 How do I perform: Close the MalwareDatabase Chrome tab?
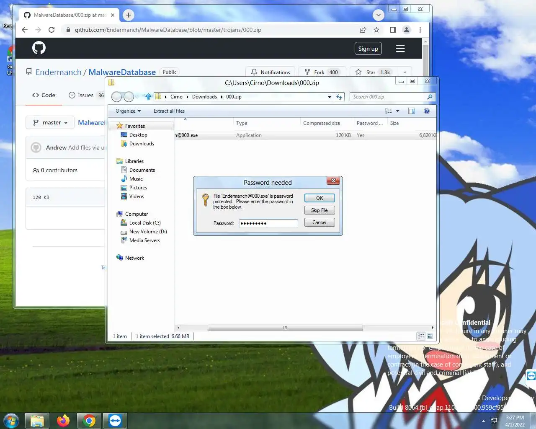[112, 15]
